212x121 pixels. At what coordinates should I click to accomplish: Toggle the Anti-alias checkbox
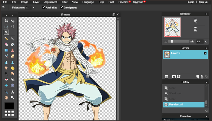[44, 7]
